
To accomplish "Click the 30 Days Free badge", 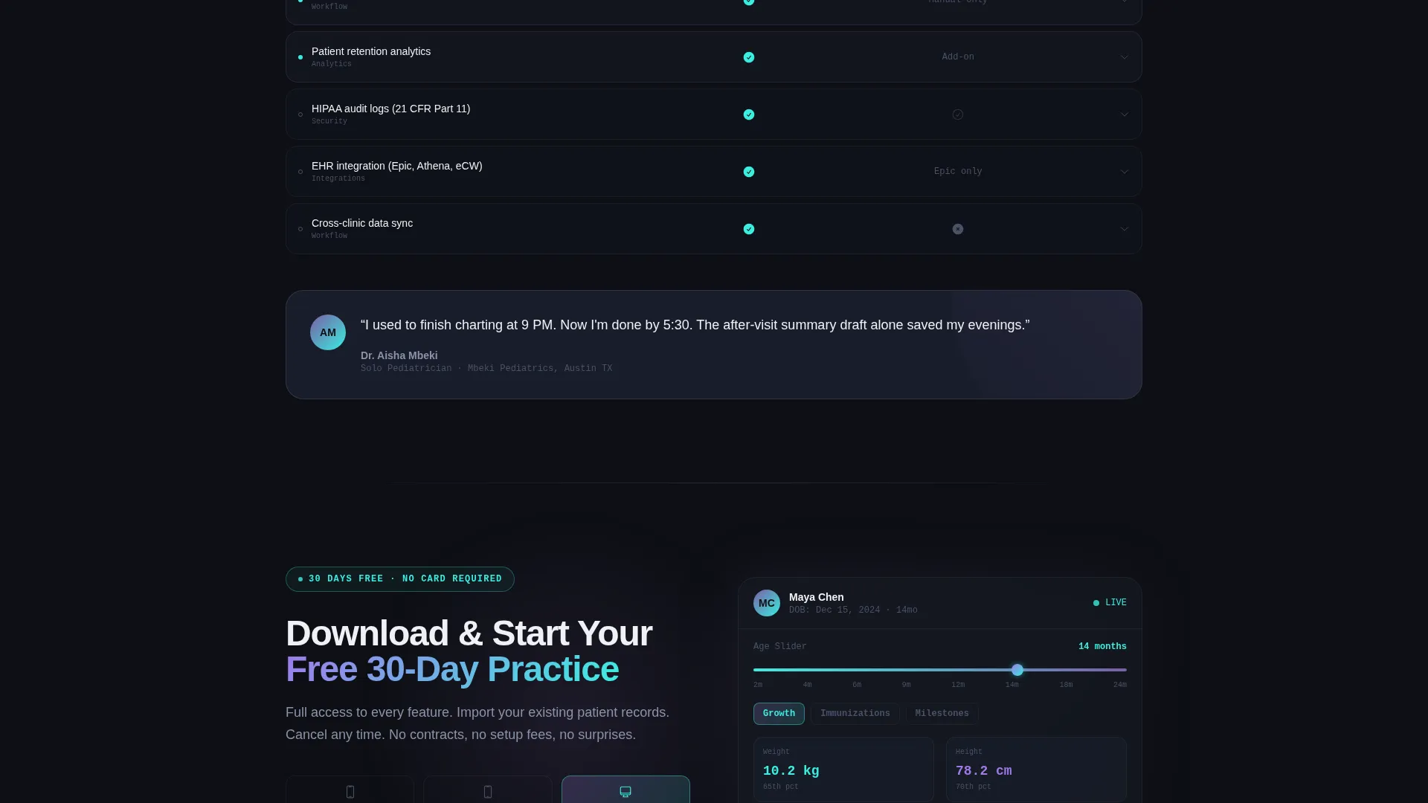I will 400,579.
